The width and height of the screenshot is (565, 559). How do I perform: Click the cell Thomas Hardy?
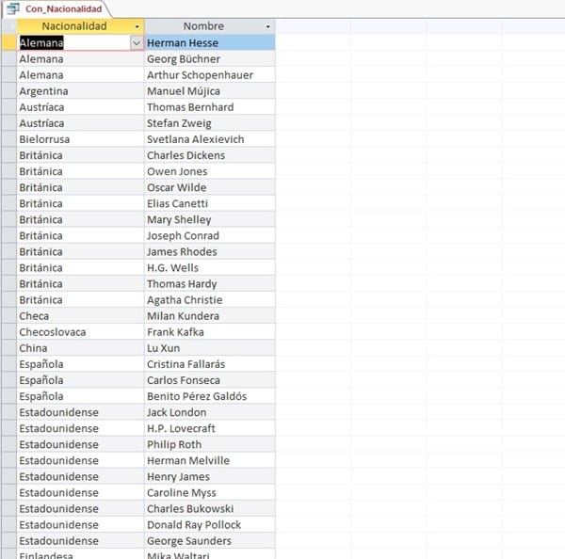[x=210, y=284]
